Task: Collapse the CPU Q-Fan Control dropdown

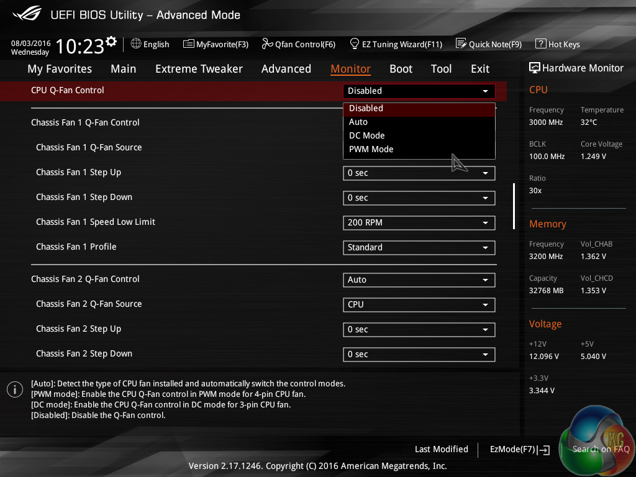Action: tap(419, 91)
